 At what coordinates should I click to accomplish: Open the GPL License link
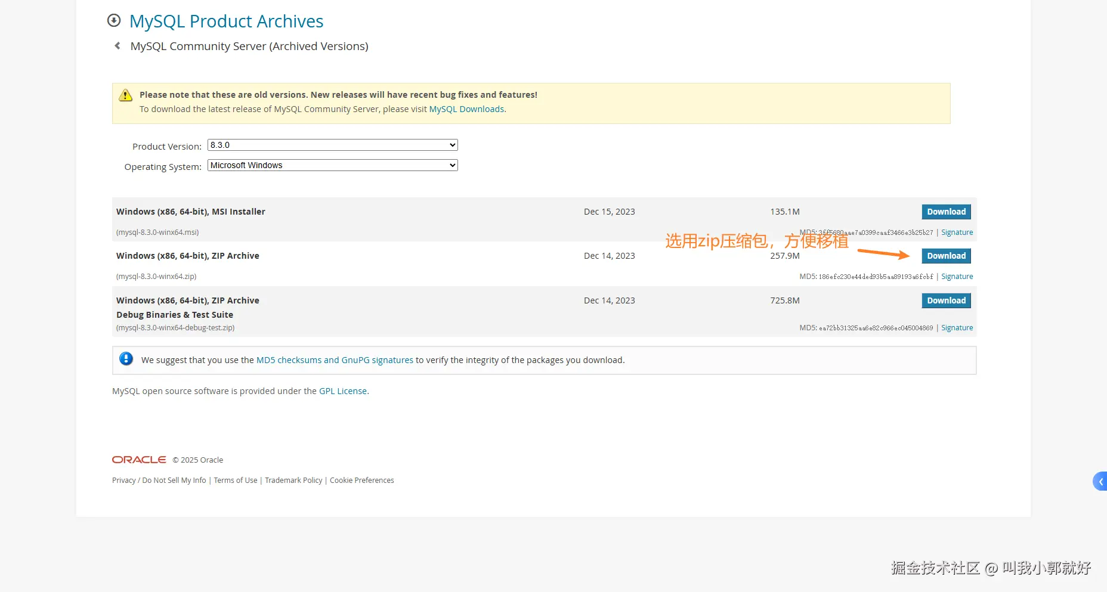pos(343,391)
